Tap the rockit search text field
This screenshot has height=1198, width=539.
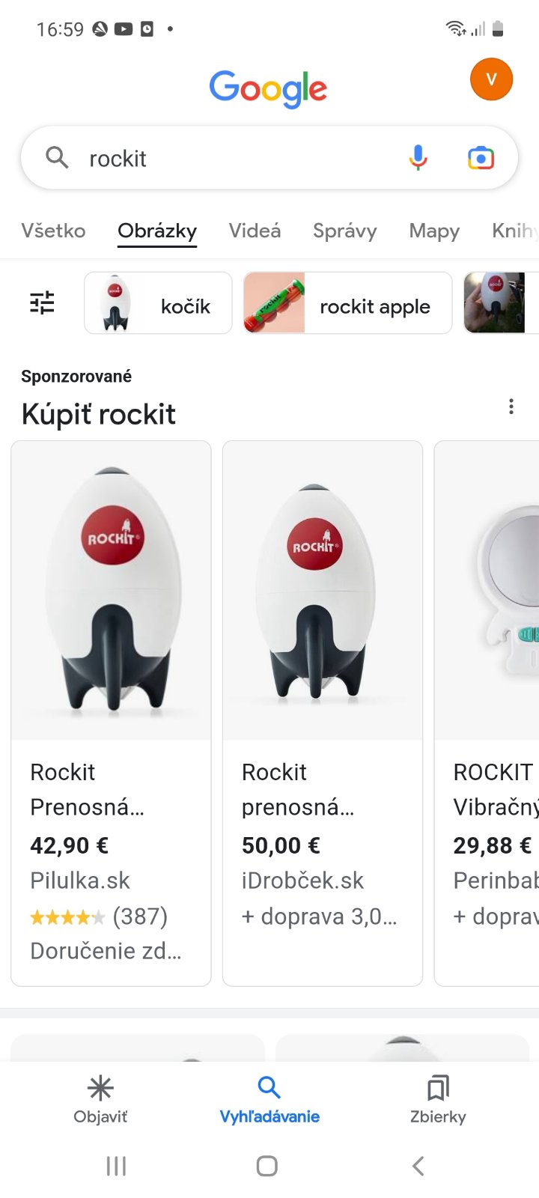(x=240, y=159)
